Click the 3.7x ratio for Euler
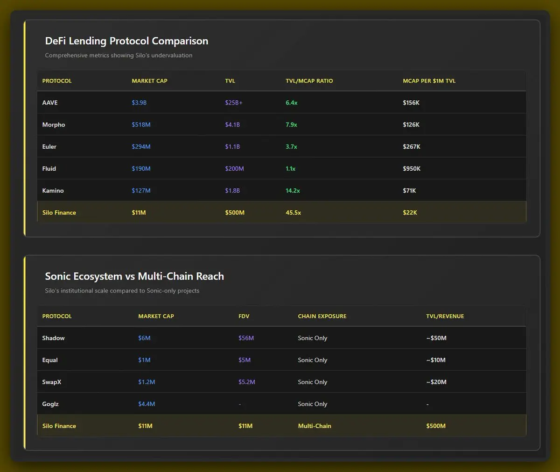Screen dimensions: 560x472 click(x=291, y=146)
